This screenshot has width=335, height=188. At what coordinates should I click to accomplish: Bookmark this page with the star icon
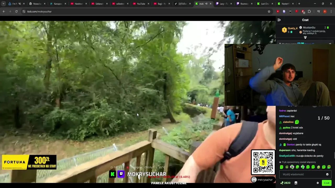coord(269,11)
